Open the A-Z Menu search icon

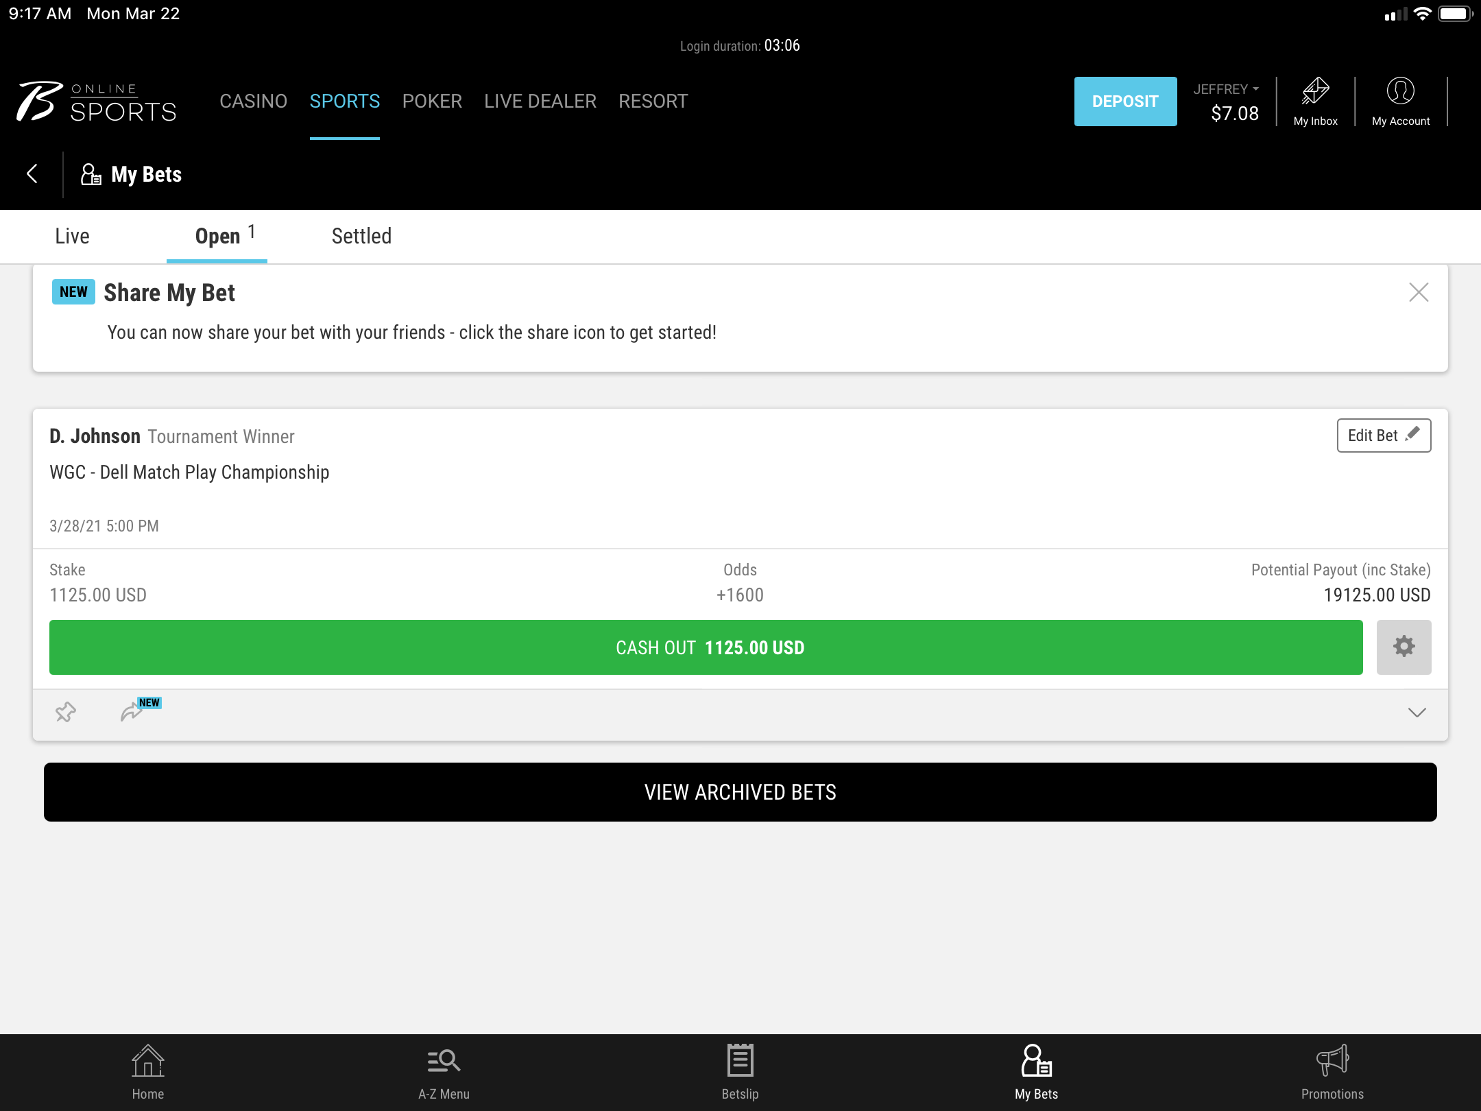point(444,1072)
